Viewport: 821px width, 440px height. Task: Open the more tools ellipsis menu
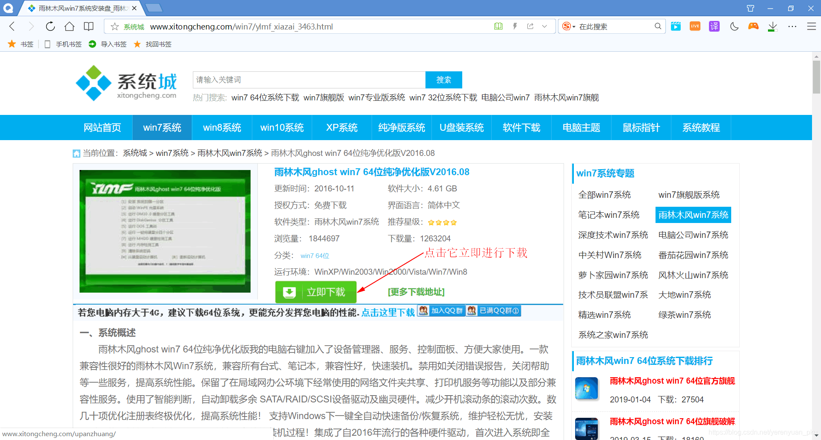(792, 26)
